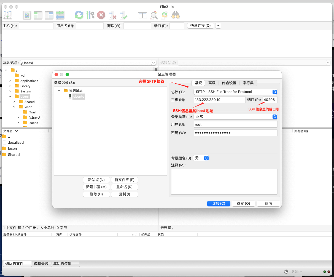
Task: Toggle the message log display icon
Action: click(27, 15)
